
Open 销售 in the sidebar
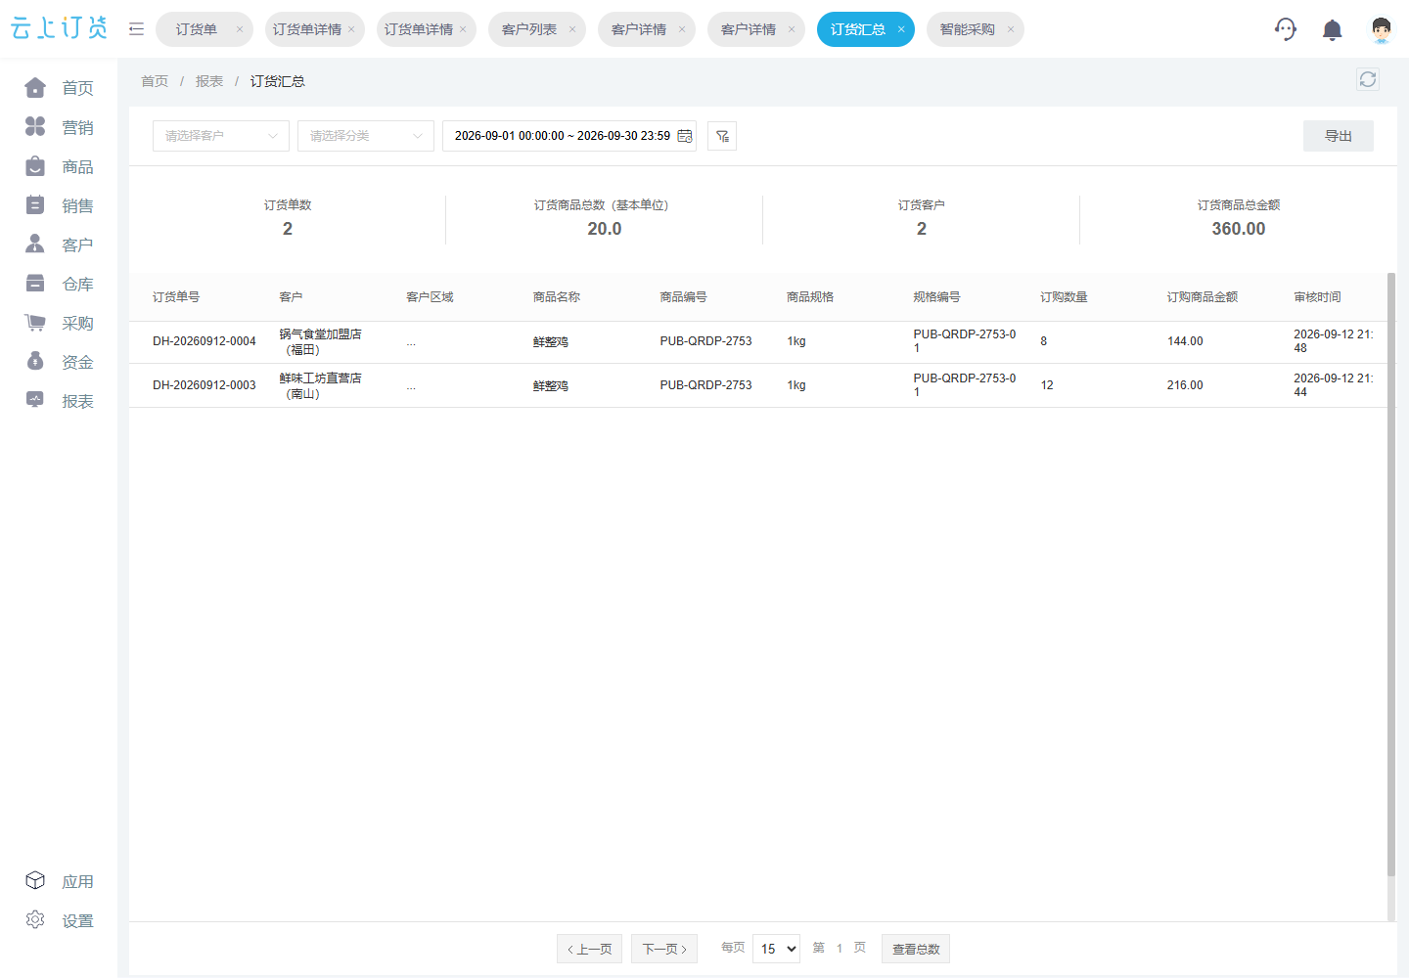[59, 205]
